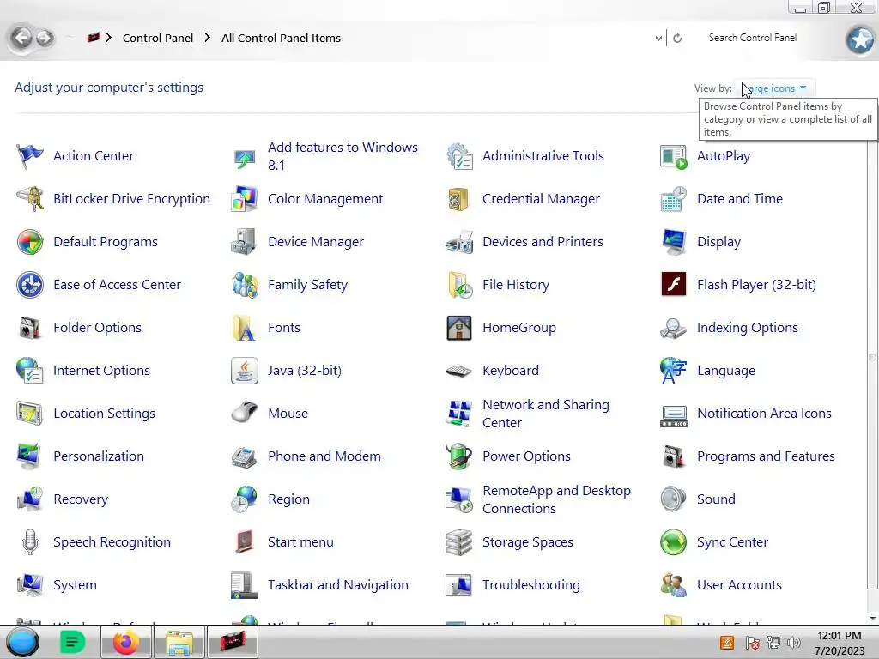
Task: Open the Administrative Tools link
Action: [543, 156]
